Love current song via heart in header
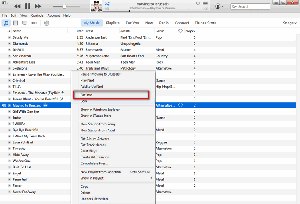300x204 pixels. (x=198, y=3)
